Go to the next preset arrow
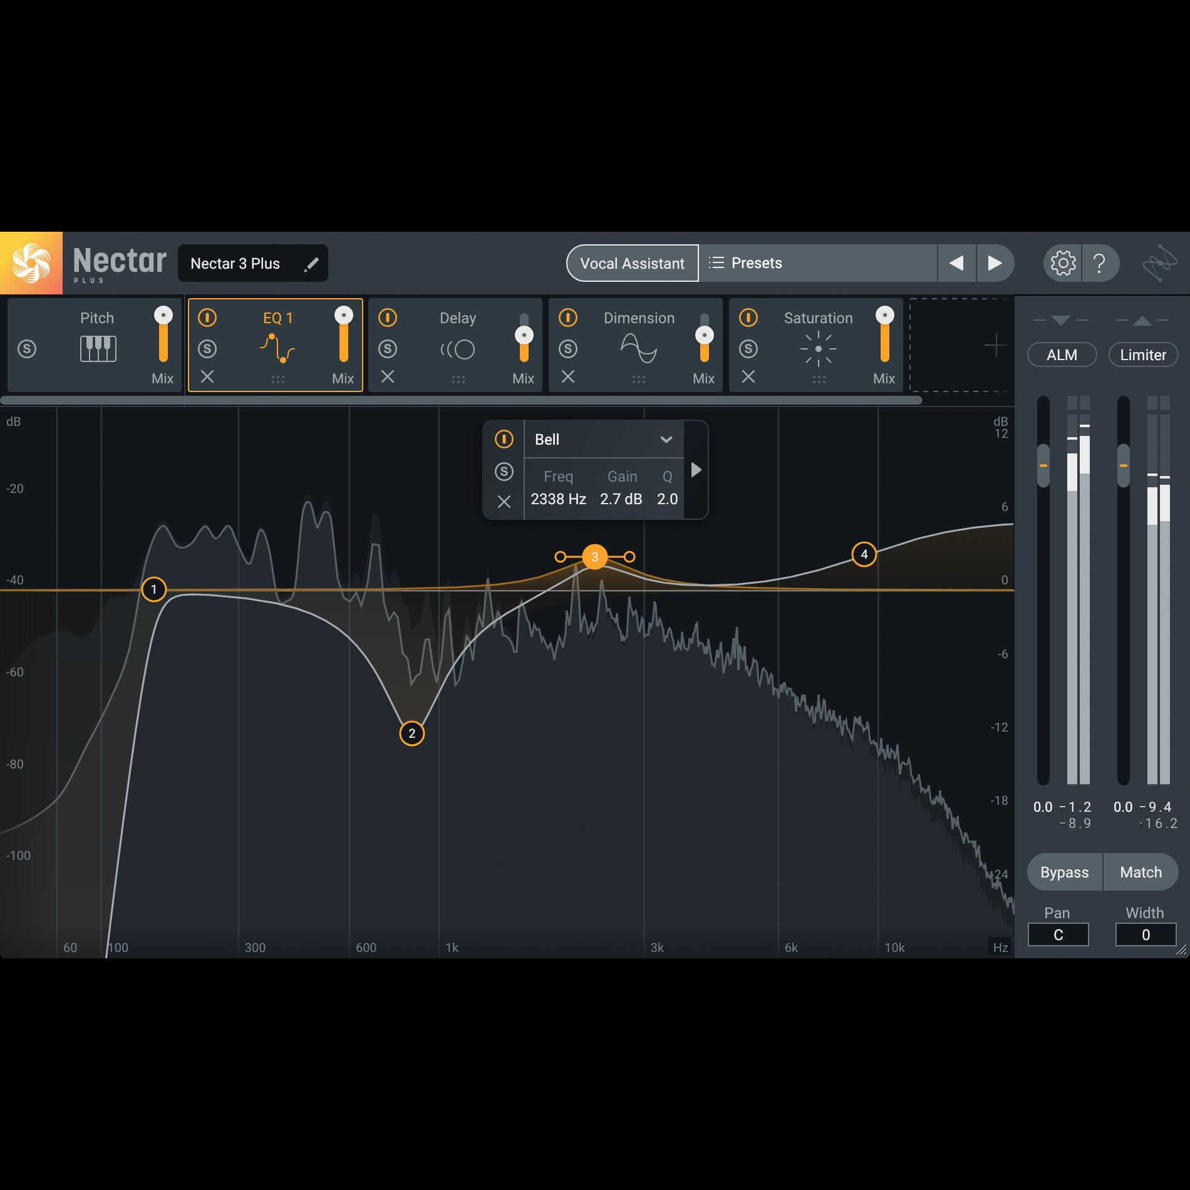This screenshot has width=1190, height=1190. point(995,263)
